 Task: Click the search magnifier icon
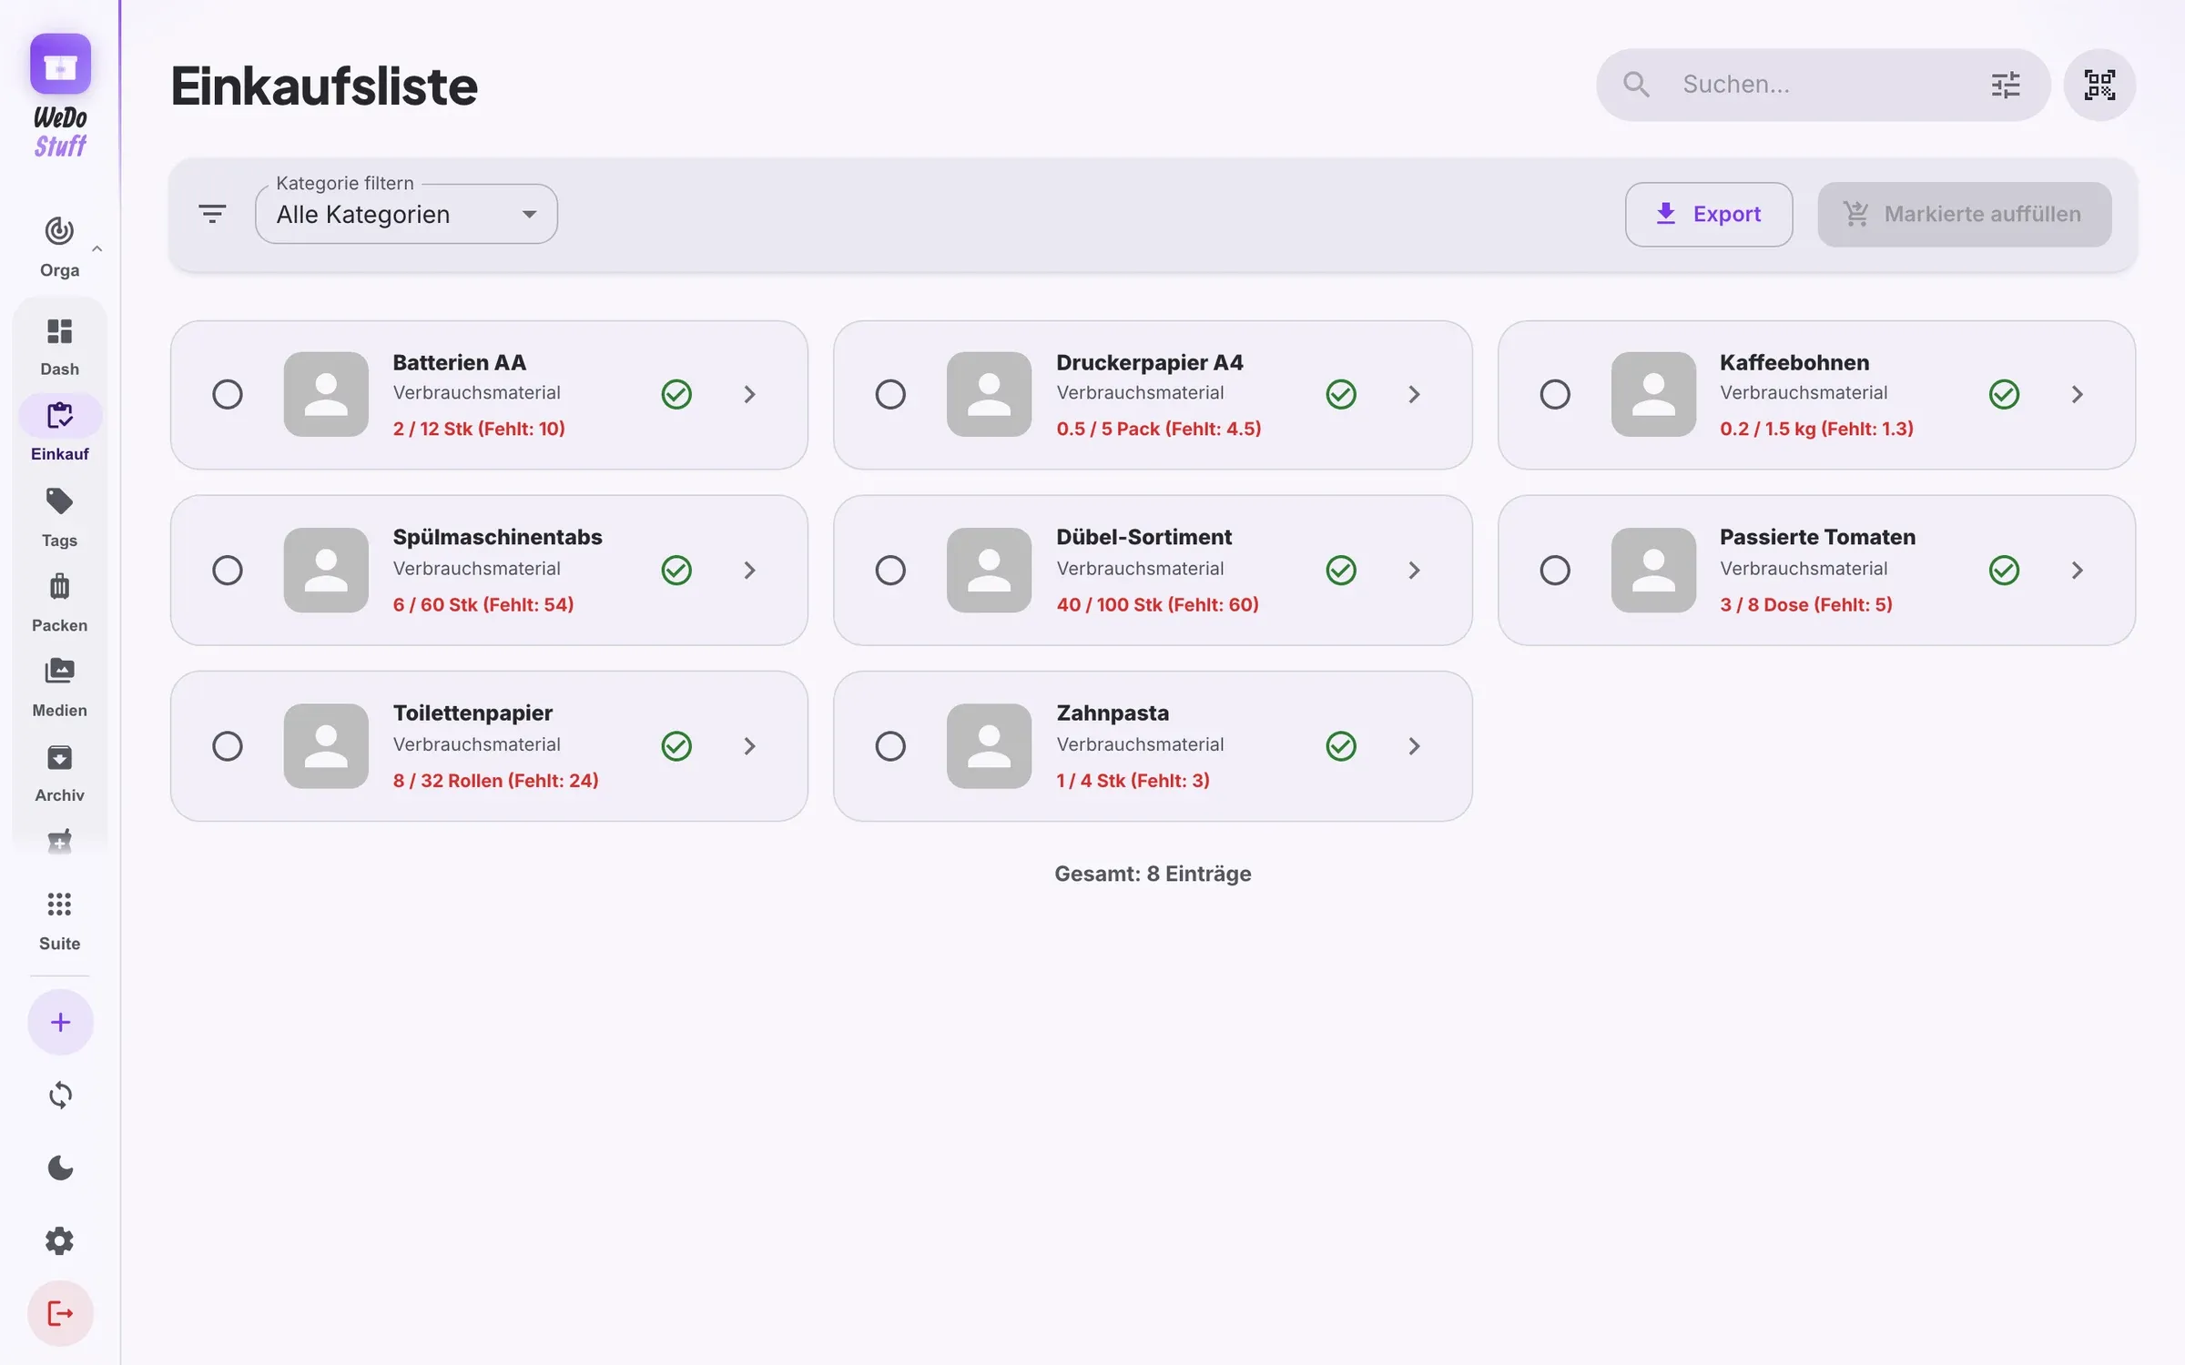tap(1636, 85)
